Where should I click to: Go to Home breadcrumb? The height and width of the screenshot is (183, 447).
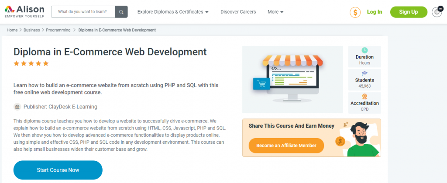coord(12,30)
